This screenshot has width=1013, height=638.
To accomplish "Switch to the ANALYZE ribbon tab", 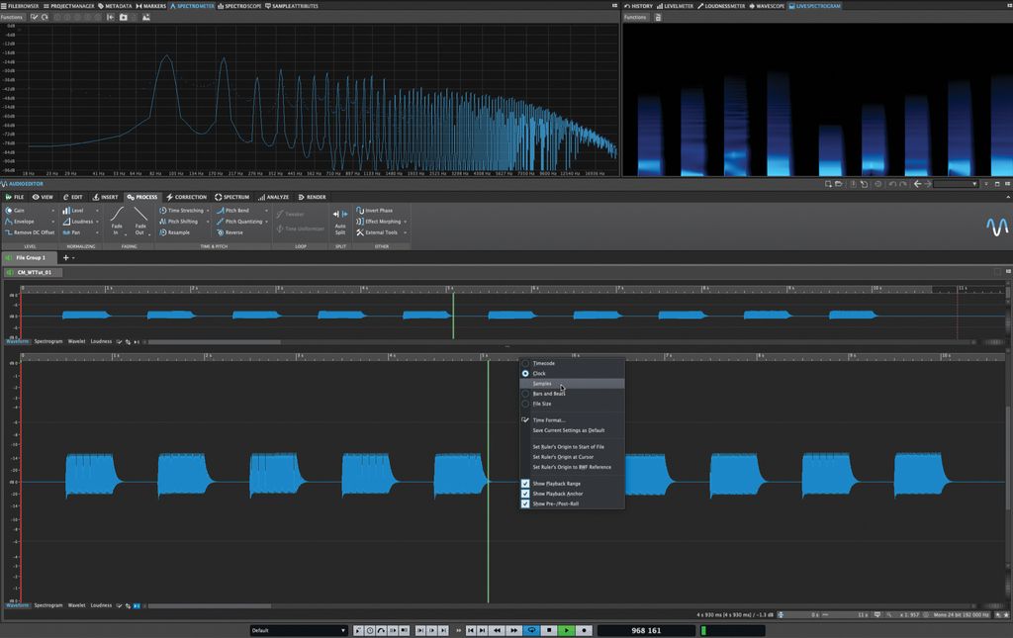I will tap(276, 197).
